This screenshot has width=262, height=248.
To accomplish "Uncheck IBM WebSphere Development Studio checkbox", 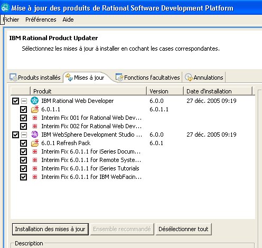I will (15, 135).
